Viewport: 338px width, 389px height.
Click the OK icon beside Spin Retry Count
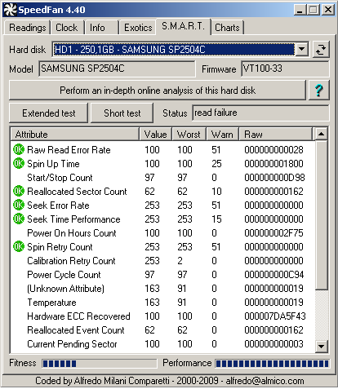19,247
